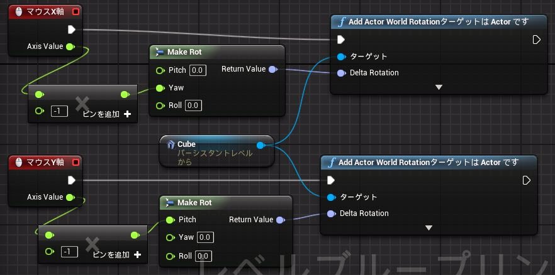Image resolution: width=555 pixels, height=275 pixels.
Task: Click the red square on マウスX軸 node
Action: pyautogui.click(x=76, y=11)
